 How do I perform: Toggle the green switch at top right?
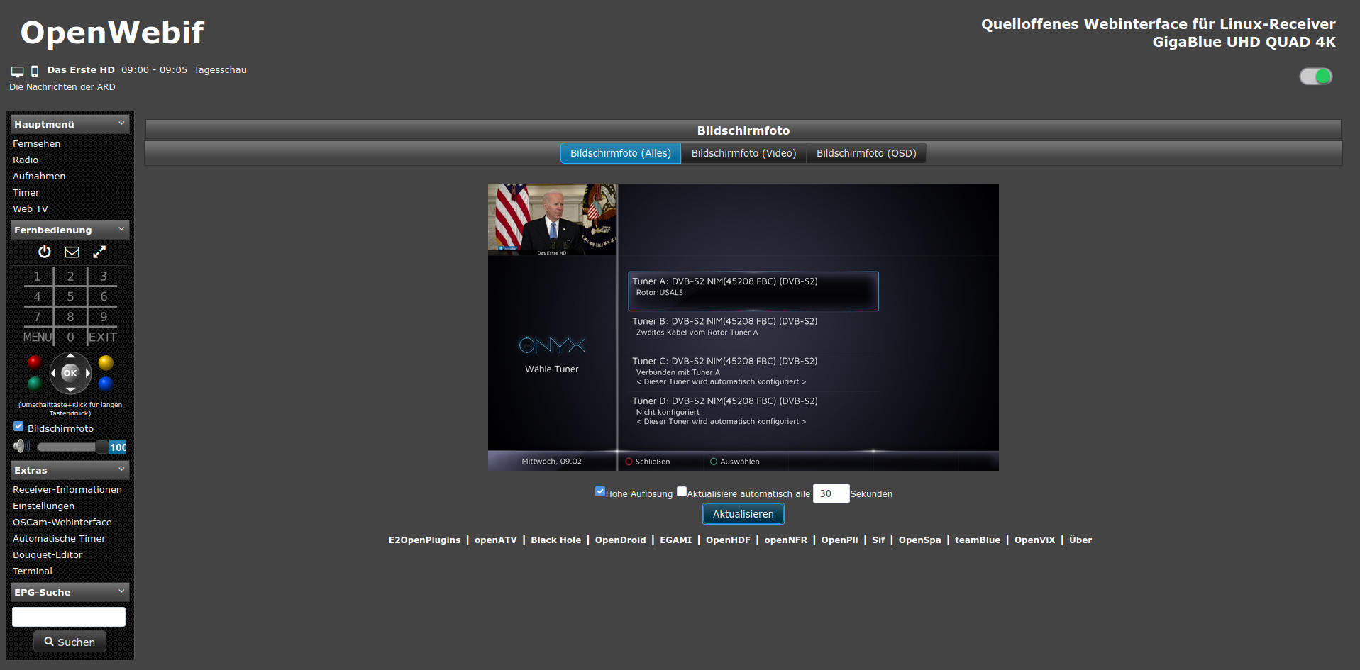(1315, 77)
